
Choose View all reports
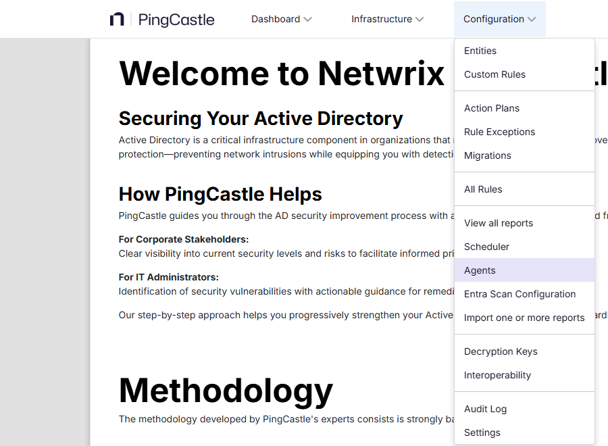[524, 223]
